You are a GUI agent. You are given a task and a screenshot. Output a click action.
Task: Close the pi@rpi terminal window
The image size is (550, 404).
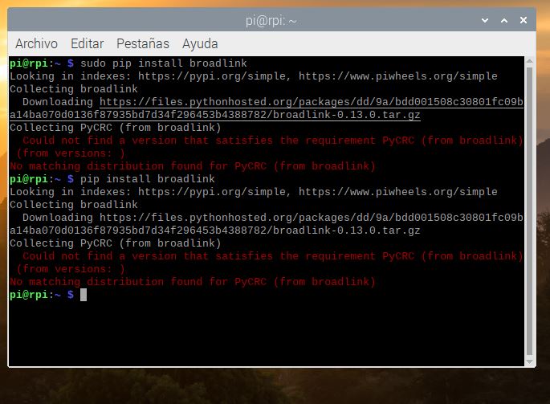[524, 20]
